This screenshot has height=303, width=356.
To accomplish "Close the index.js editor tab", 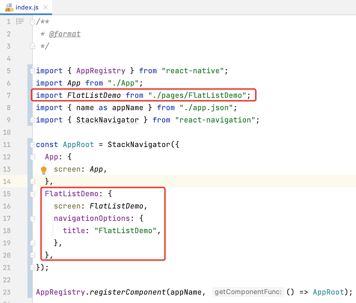I will point(45,7).
